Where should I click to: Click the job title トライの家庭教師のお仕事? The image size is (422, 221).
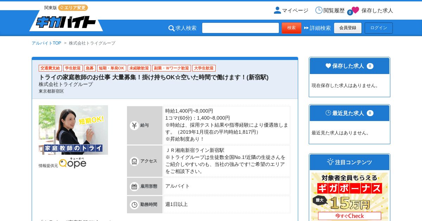click(x=154, y=77)
